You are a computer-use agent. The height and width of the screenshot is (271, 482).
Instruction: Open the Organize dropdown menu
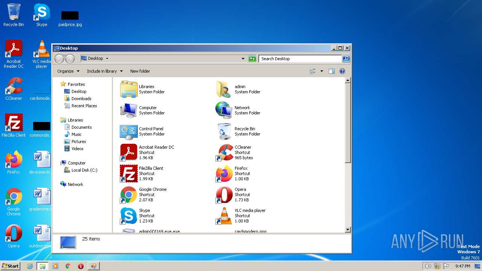tap(68, 71)
